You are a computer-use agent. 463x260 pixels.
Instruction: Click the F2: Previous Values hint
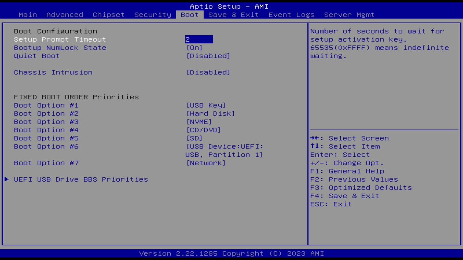354,179
